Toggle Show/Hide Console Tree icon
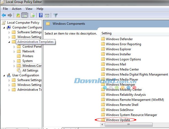Screen dimensions: 169x129 (24, 15)
